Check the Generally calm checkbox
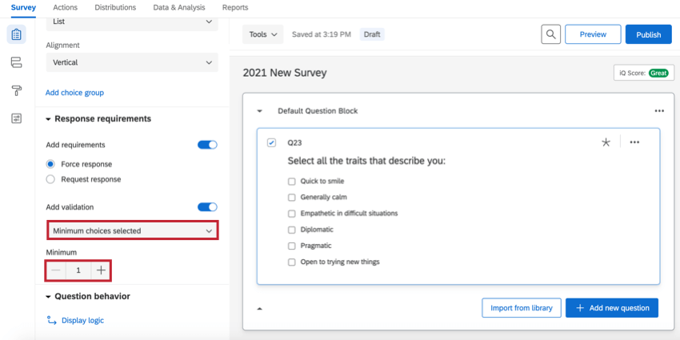 point(292,197)
